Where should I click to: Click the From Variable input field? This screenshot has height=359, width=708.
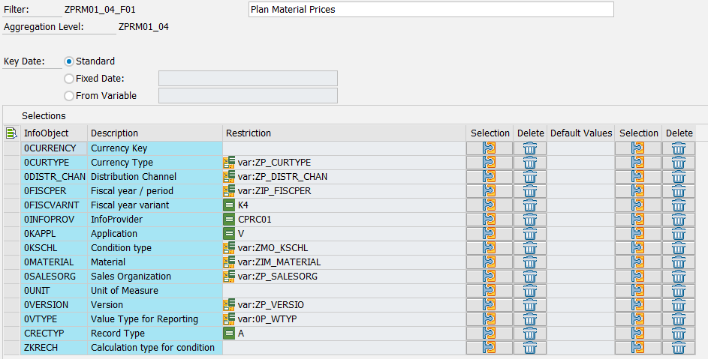coord(248,96)
